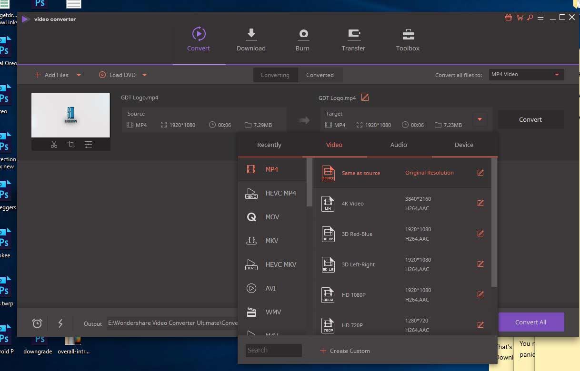Choose the 3D Red-Blue preset
Image resolution: width=580 pixels, height=371 pixels.
402,234
